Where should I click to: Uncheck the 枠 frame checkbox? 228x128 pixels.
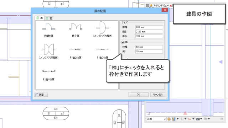pos(123,42)
